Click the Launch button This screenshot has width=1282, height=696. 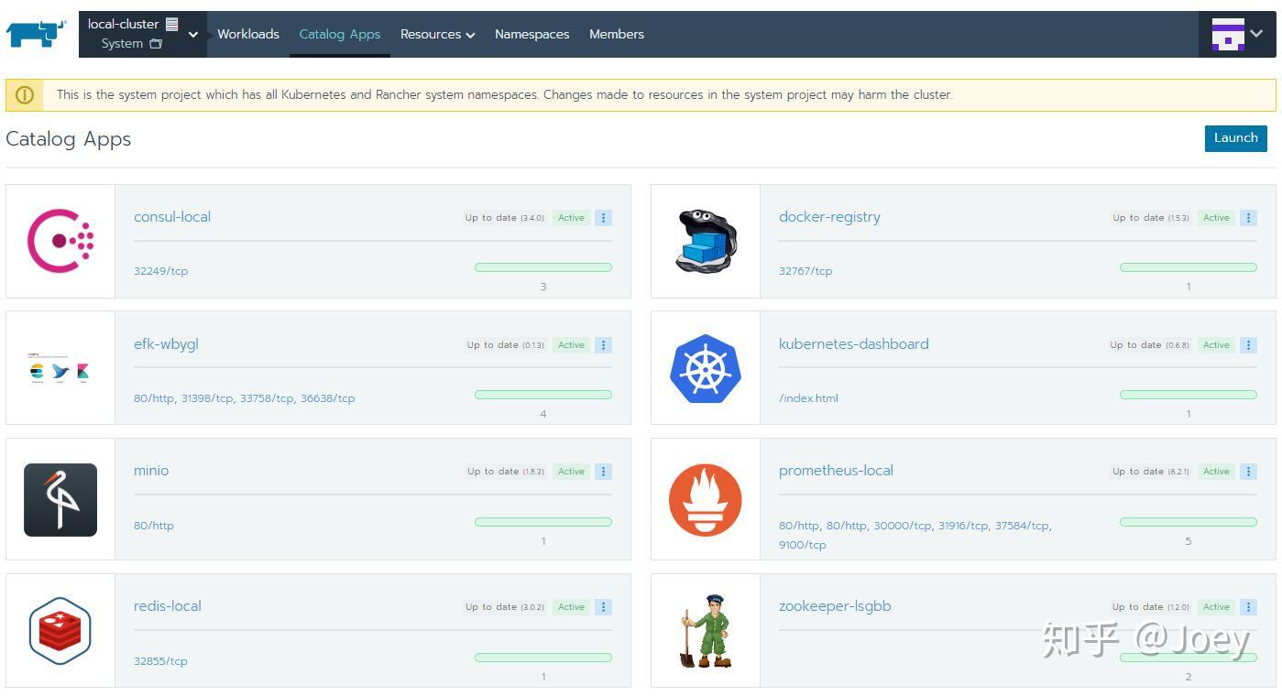pos(1235,137)
